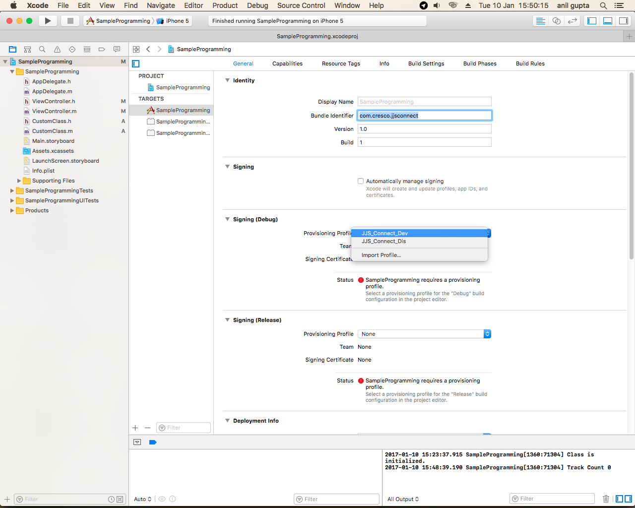Viewport: 635px width, 508px height.
Task: Focus the console Filter field
Action: (552, 499)
